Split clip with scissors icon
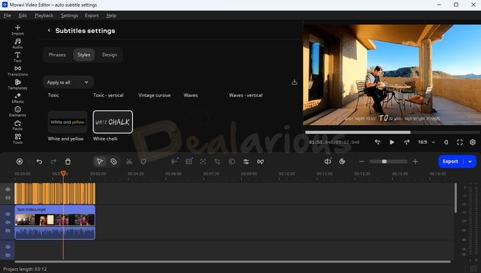Viewport: 481px width, 273px height. click(129, 161)
